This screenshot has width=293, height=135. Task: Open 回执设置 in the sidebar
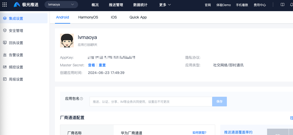16,43
